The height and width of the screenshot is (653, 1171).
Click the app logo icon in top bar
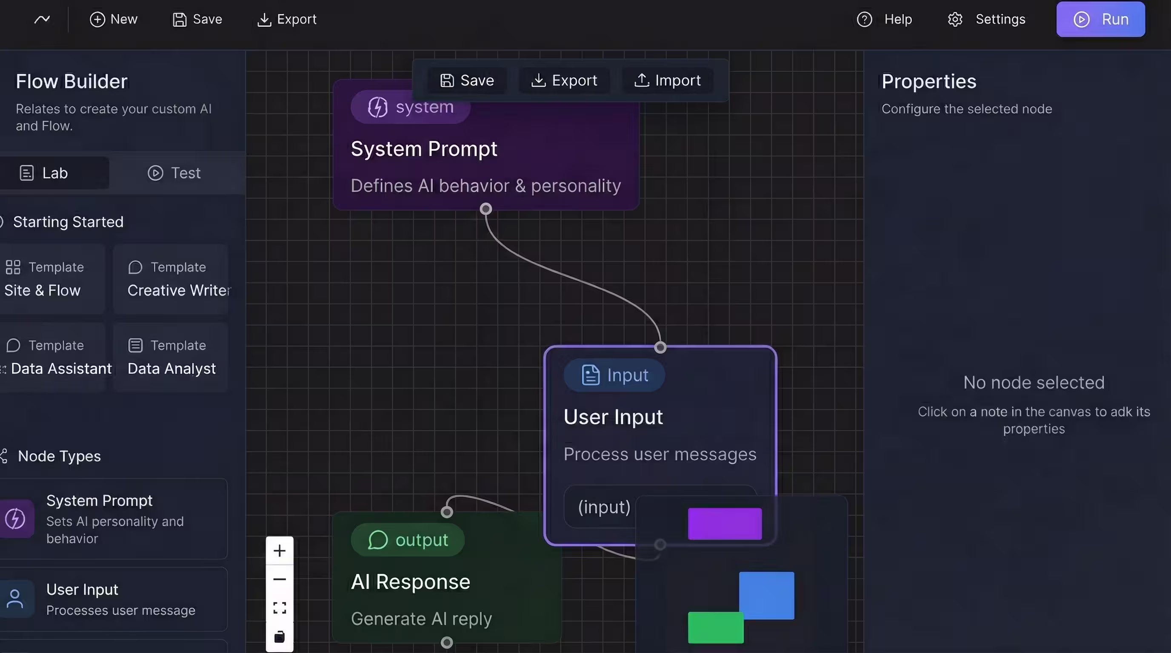coord(42,19)
